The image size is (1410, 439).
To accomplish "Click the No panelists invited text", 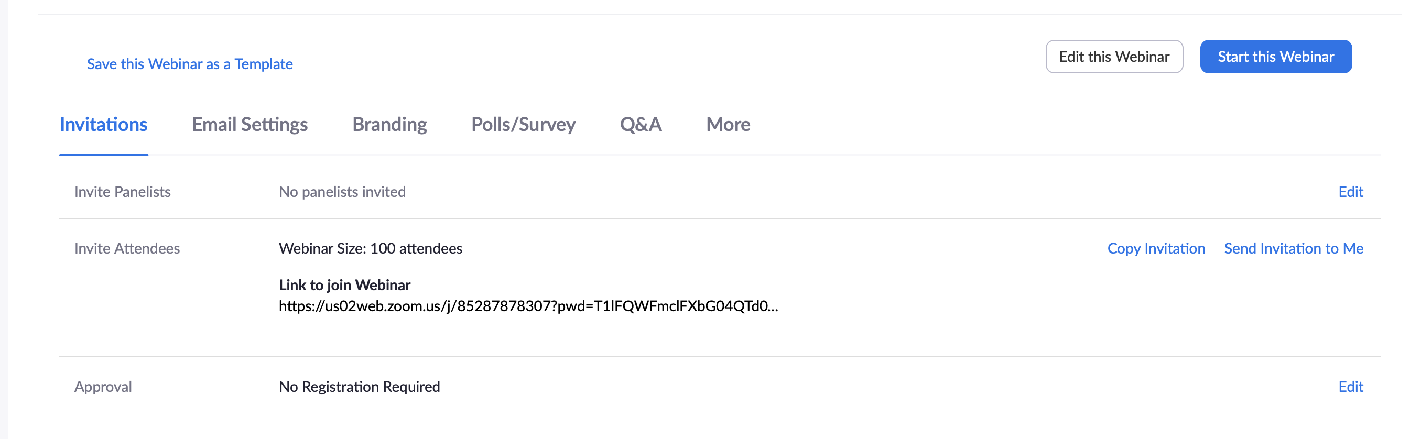I will coord(342,192).
